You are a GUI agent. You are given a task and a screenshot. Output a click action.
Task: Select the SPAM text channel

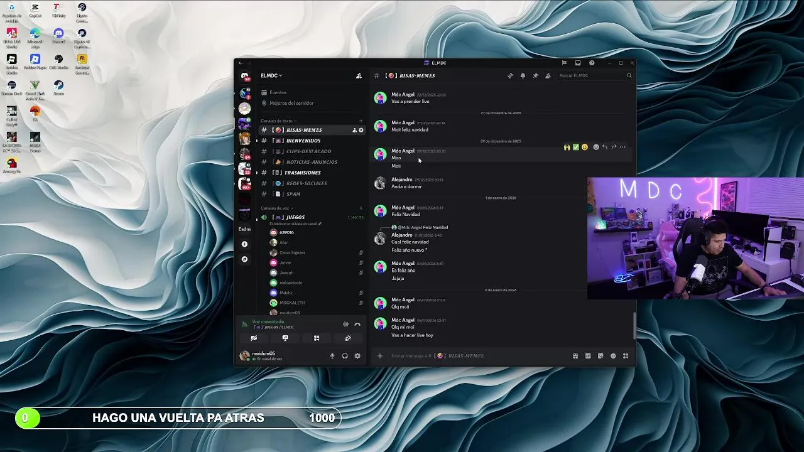(311, 194)
